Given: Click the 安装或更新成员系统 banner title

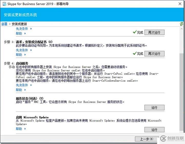Looking at the screenshot, I should [x=20, y=15].
